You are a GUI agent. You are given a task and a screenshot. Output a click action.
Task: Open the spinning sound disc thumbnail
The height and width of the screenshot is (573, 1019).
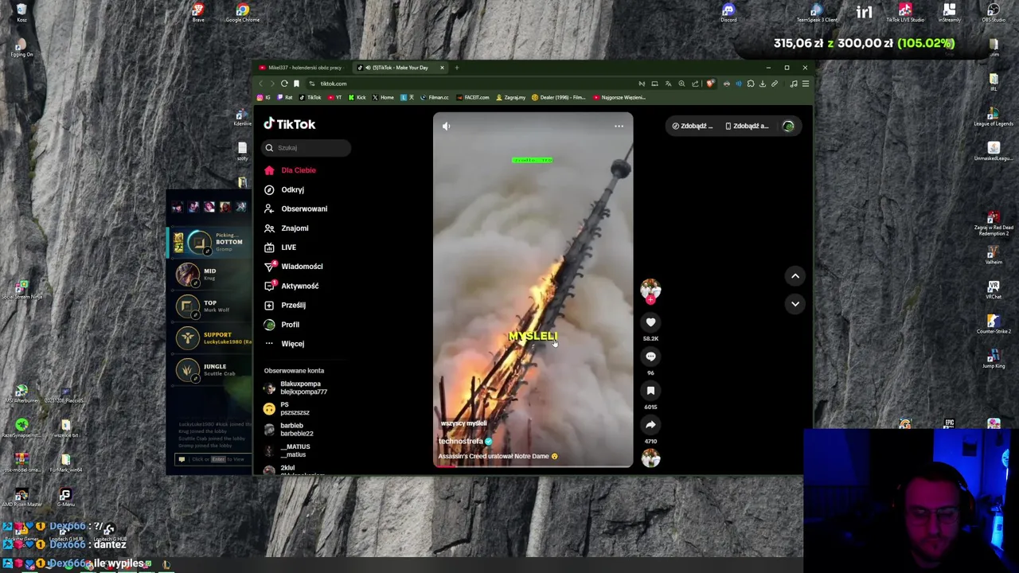coord(650,458)
